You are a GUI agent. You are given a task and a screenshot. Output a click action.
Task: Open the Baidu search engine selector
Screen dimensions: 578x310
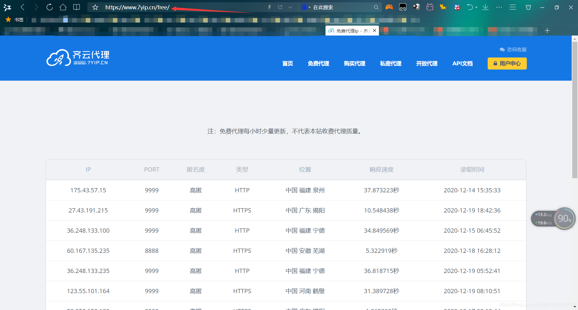(306, 7)
